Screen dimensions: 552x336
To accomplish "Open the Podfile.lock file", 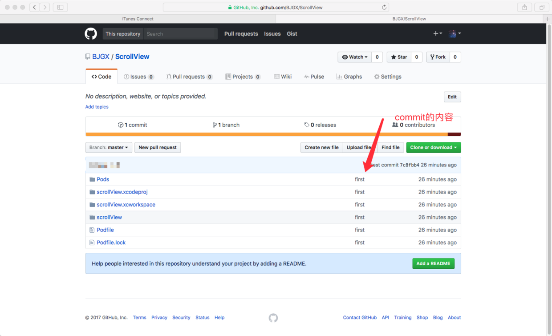I will pos(111,243).
